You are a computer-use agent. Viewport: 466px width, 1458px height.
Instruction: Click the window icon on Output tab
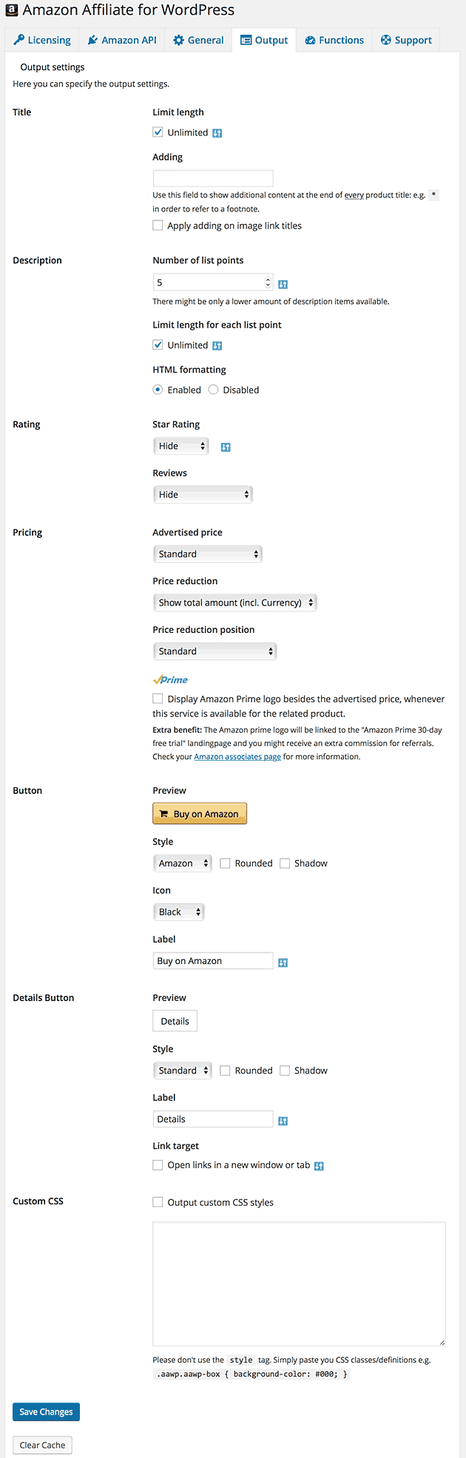pyautogui.click(x=246, y=40)
